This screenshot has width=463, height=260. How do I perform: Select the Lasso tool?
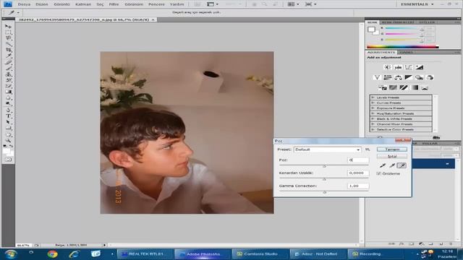(x=8, y=38)
